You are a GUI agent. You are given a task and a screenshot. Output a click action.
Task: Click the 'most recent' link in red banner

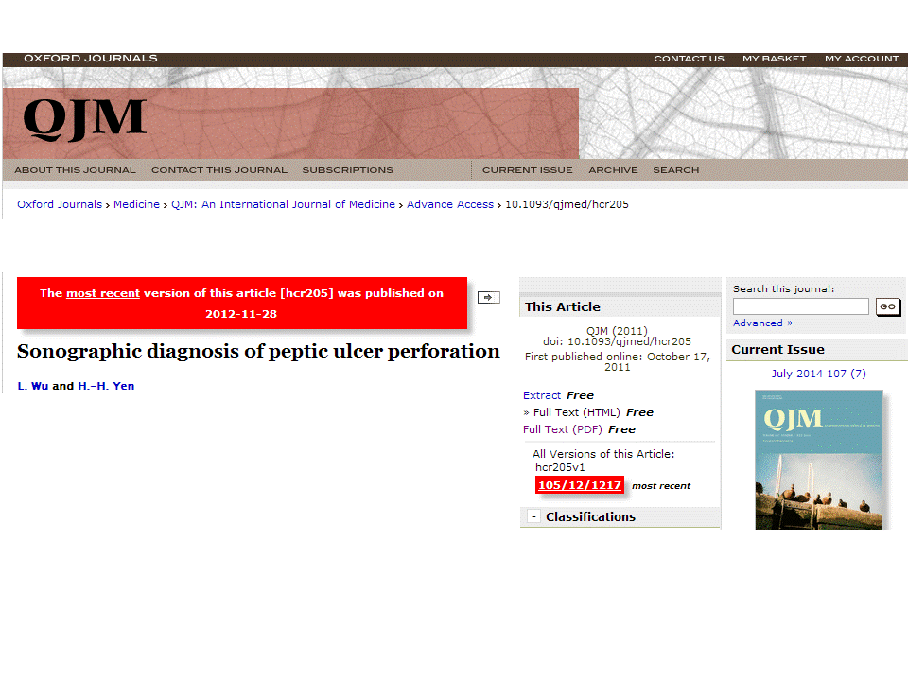point(103,293)
